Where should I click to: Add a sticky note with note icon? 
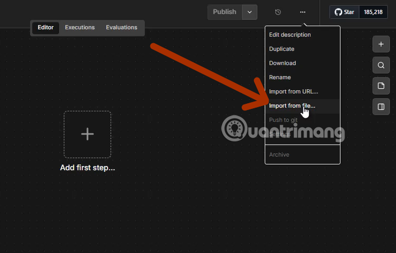click(x=381, y=86)
